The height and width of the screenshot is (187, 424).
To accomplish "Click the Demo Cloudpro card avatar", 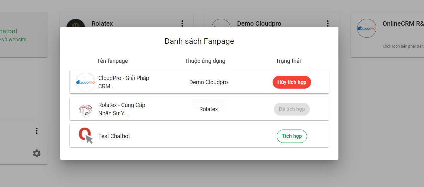I will tap(221, 23).
